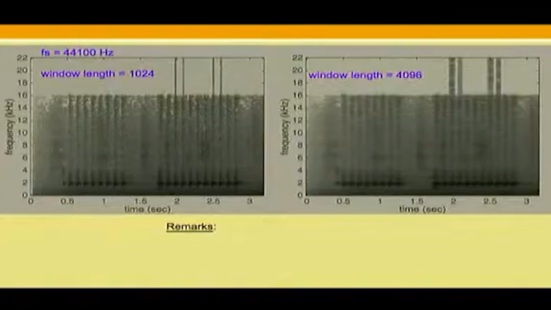
Task: Click the 'fs = 44100 Hz' label
Action: pos(77,53)
